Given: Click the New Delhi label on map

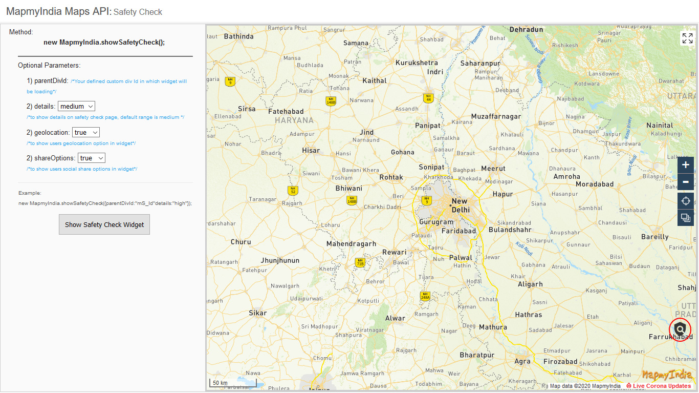Looking at the screenshot, I should pos(460,205).
